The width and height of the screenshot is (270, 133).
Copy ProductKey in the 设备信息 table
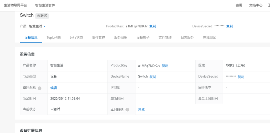tap(165, 66)
